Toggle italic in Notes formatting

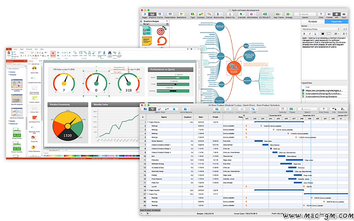(x=310, y=34)
